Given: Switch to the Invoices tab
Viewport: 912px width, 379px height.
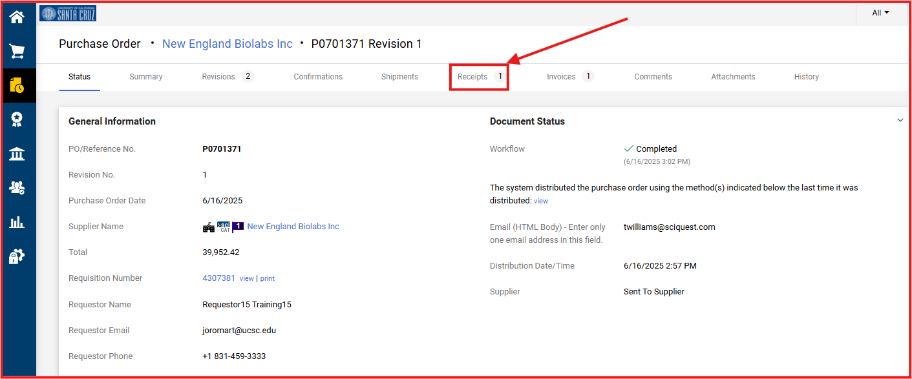Looking at the screenshot, I should point(568,77).
